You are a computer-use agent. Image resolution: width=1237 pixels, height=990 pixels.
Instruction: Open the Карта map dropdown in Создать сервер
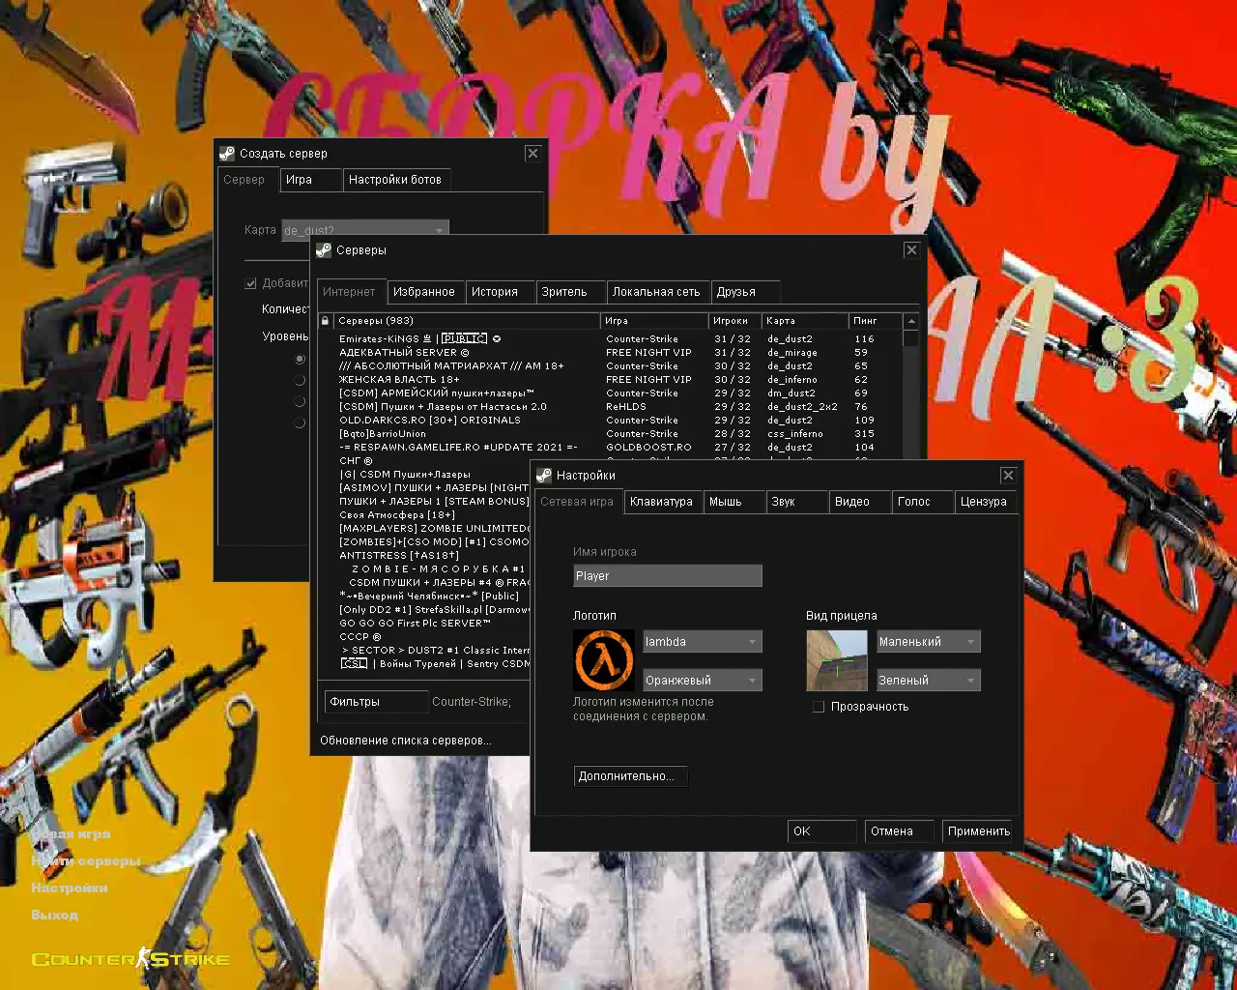pyautogui.click(x=365, y=228)
